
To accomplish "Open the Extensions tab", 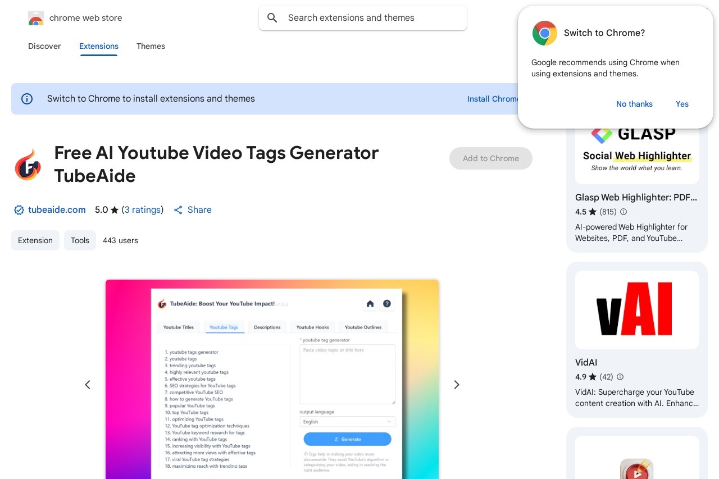I will tap(99, 46).
